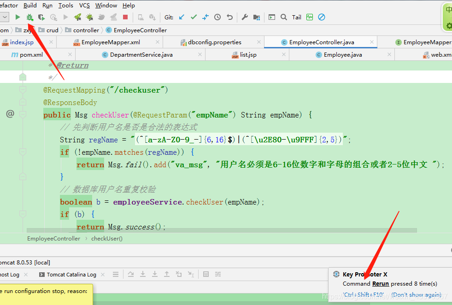Viewport: 452px width, 305px height.
Task: Click the grayed profiler run icon
Action: coord(53,18)
